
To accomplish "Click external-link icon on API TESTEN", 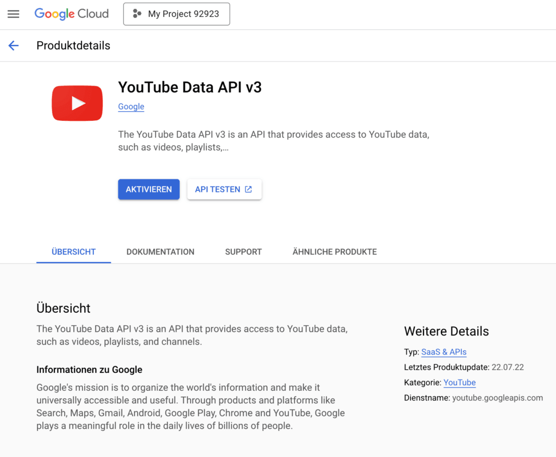I will 249,189.
